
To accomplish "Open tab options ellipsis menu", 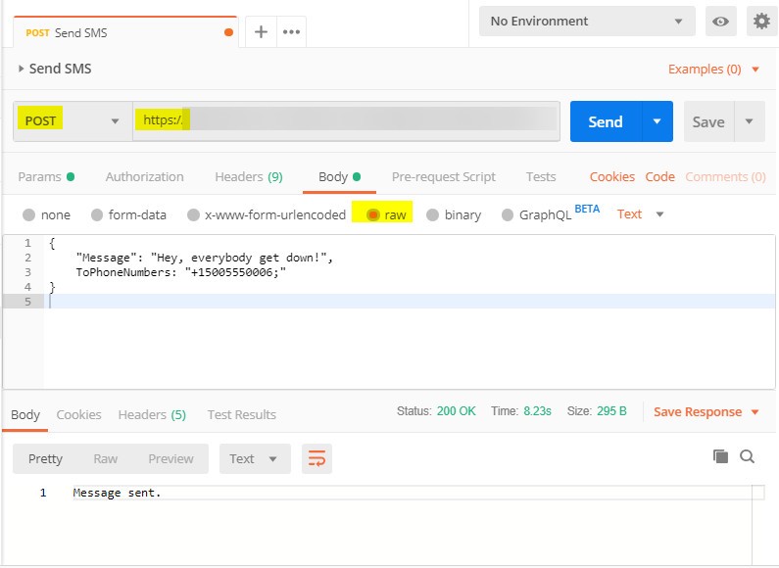I will point(291,32).
